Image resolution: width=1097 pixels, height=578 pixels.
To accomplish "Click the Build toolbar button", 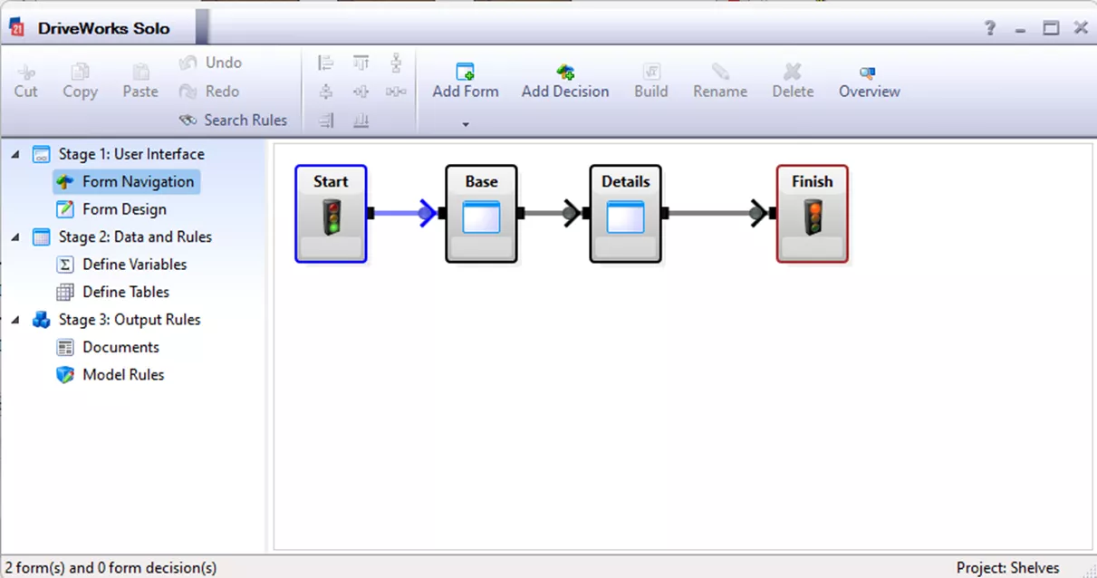I will [x=650, y=81].
